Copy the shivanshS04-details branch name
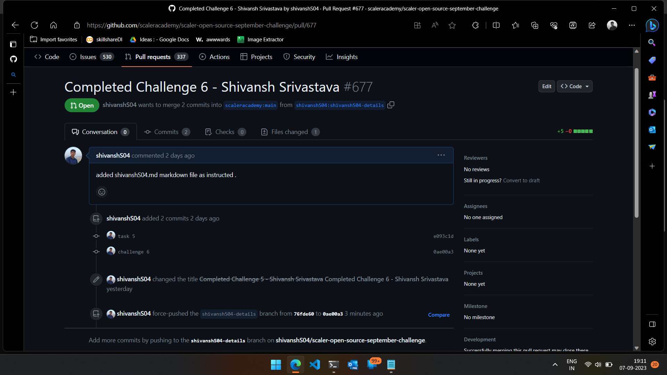This screenshot has width=667, height=375. (391, 105)
